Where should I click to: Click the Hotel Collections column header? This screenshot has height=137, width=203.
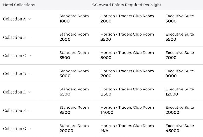point(19,5)
